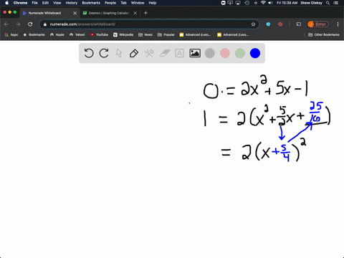Expand the News bookmarks folder

point(145,34)
